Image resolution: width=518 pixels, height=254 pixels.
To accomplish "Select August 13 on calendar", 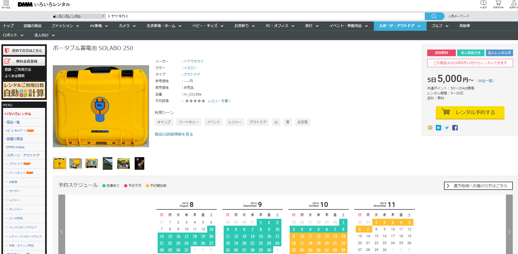I will click(x=211, y=229).
